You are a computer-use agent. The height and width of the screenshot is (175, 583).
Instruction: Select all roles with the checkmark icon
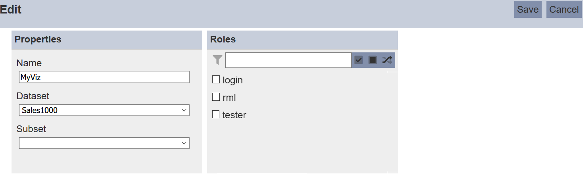click(x=358, y=60)
